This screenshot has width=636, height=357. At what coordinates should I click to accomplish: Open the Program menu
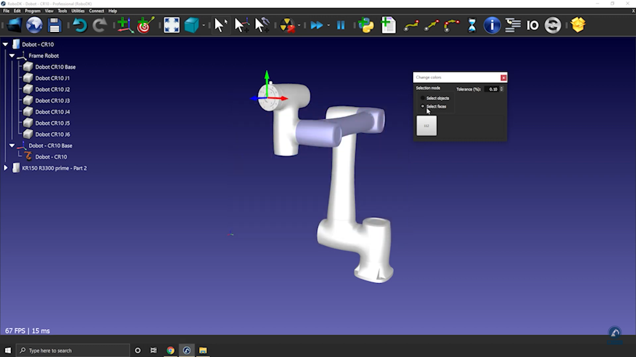point(32,11)
